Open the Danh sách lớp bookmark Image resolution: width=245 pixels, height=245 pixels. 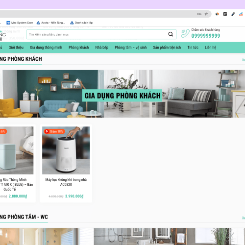point(81,23)
